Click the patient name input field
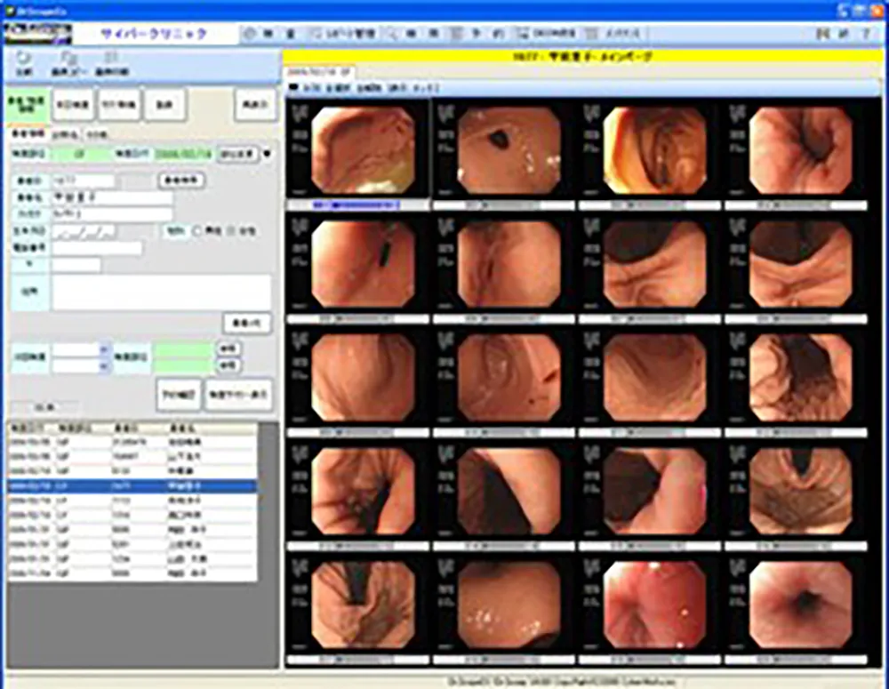The image size is (889, 689). coord(112,198)
